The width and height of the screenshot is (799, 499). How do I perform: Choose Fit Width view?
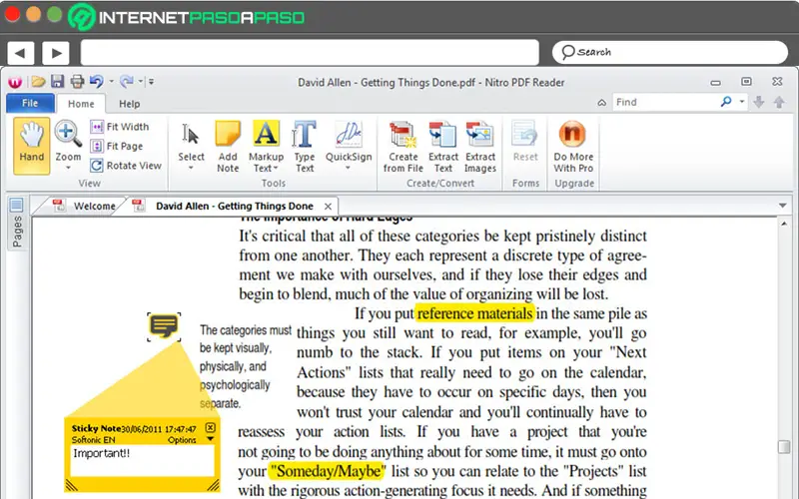(120, 127)
